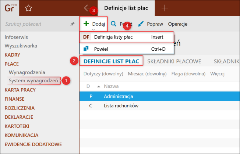
Task: Sort by the D column arrow
Action: 99,86
